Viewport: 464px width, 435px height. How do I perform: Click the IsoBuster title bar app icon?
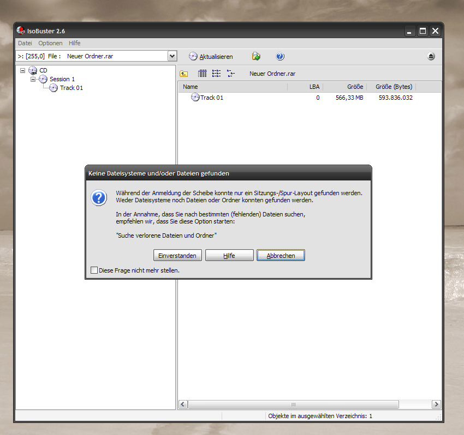tap(20, 31)
